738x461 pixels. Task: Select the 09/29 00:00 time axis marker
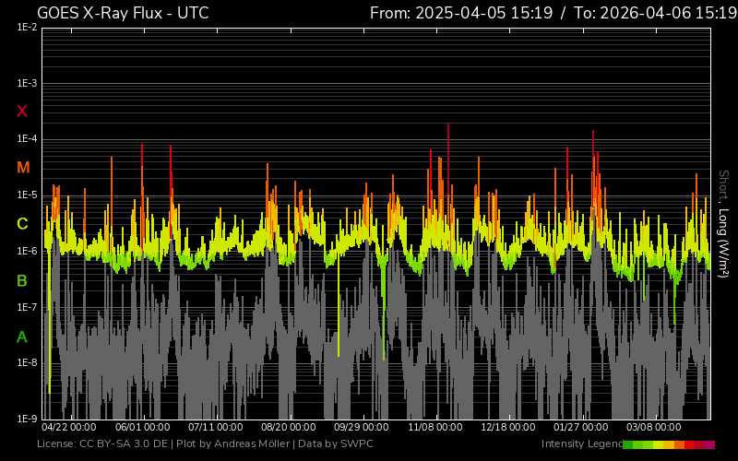[361, 428]
